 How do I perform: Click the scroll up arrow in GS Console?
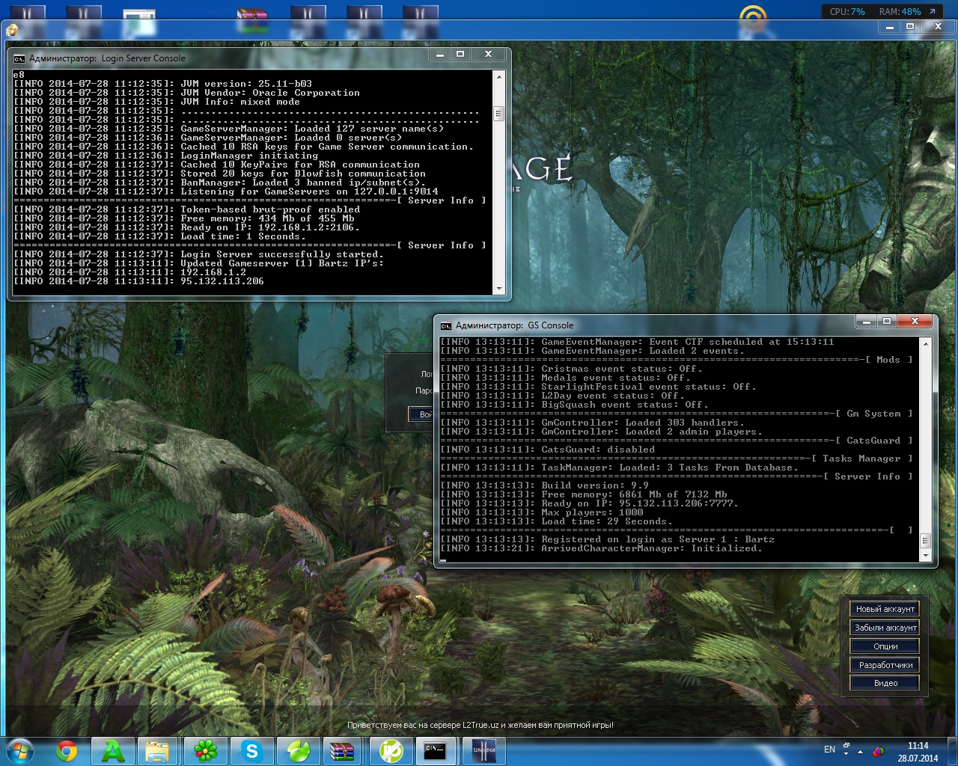tap(926, 343)
